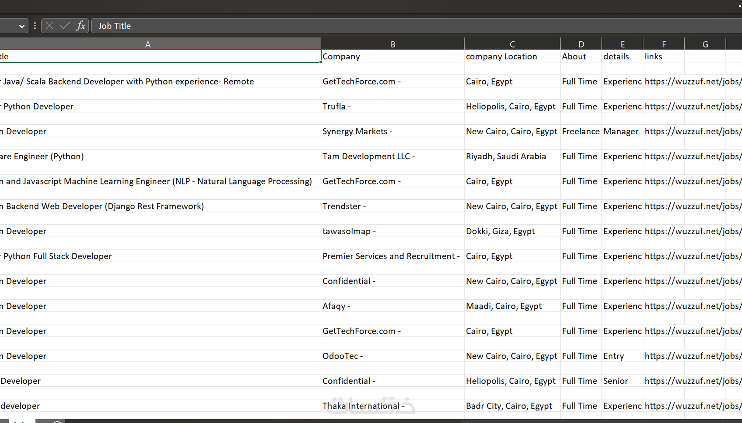The width and height of the screenshot is (742, 423).
Task: Open the wuzzuf link in the Trufla row
Action: pyautogui.click(x=692, y=106)
